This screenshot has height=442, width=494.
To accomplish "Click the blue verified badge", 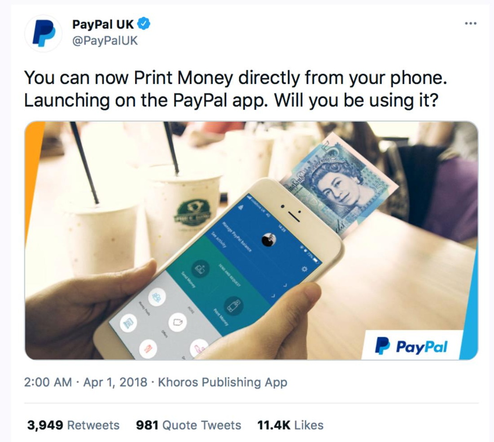I will (144, 24).
